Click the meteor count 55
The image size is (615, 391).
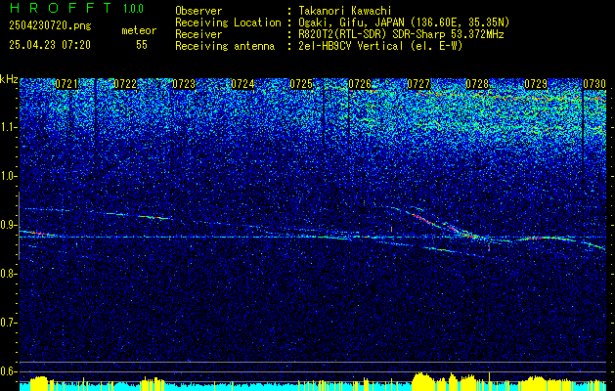coord(142,45)
